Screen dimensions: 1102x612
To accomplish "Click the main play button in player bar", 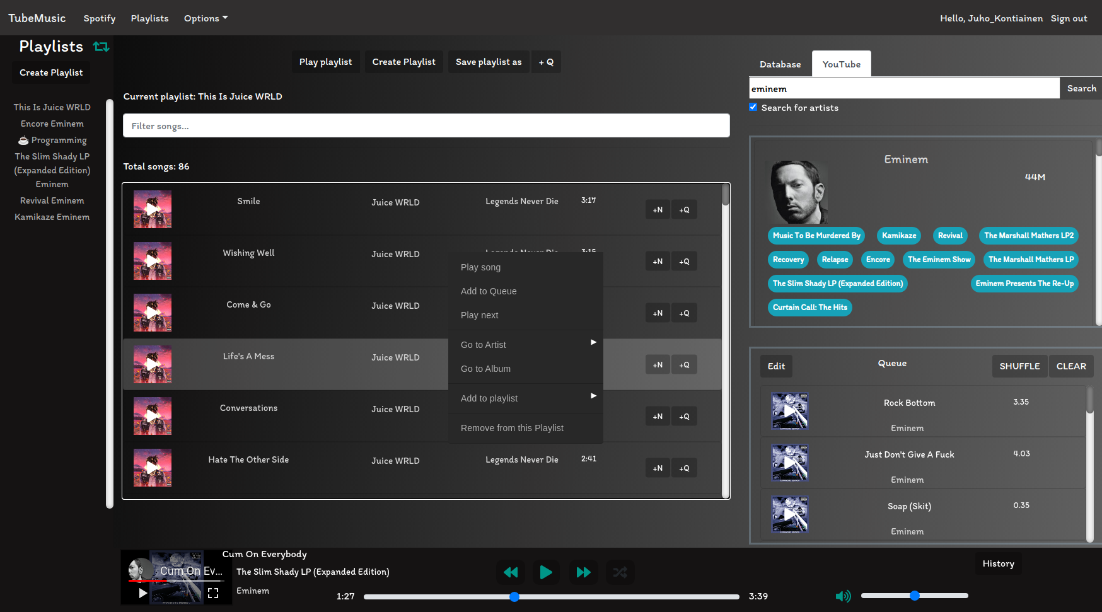I will click(x=546, y=572).
